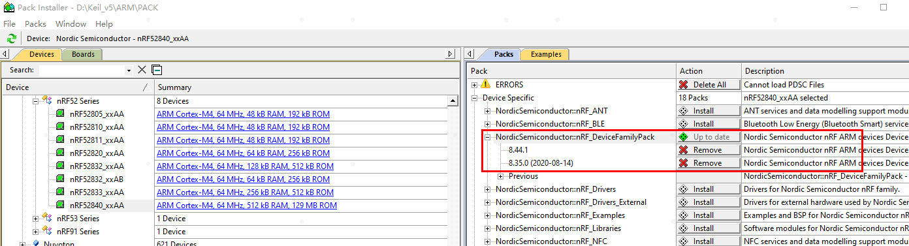Install the nRF_Examples pack

pos(709,215)
